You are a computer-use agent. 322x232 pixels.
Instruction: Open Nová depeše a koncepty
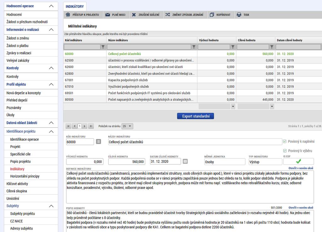24,93
